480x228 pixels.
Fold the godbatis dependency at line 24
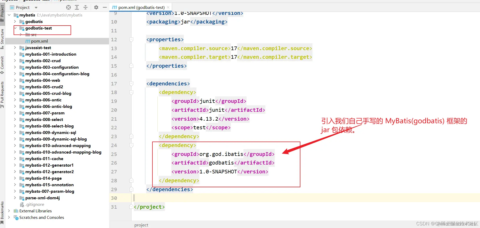tap(131, 145)
